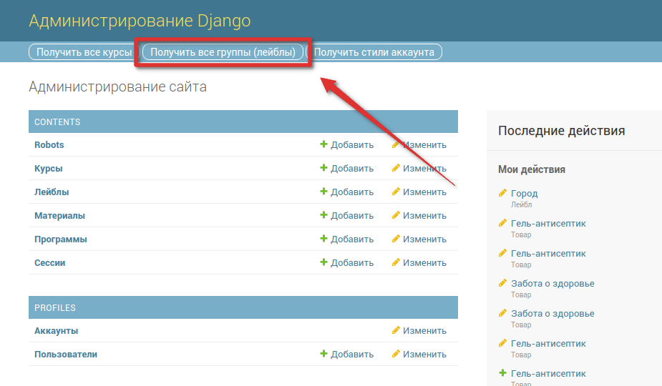The width and height of the screenshot is (662, 386).
Task: Click the Администрирование сайта page title
Action: (x=118, y=86)
